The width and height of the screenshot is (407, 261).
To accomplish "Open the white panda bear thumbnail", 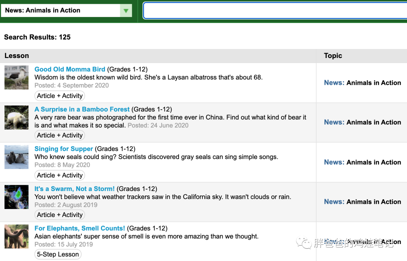I will tap(17, 118).
